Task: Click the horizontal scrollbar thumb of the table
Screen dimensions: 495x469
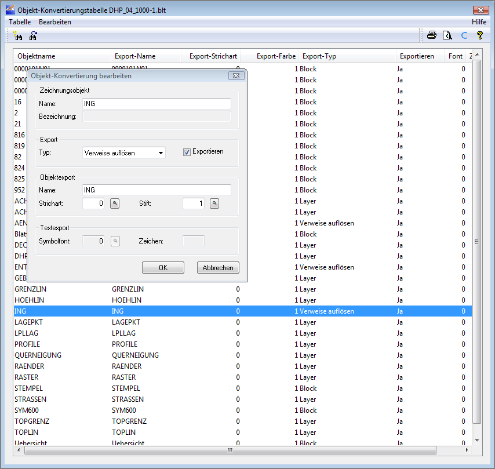Action: 231,450
